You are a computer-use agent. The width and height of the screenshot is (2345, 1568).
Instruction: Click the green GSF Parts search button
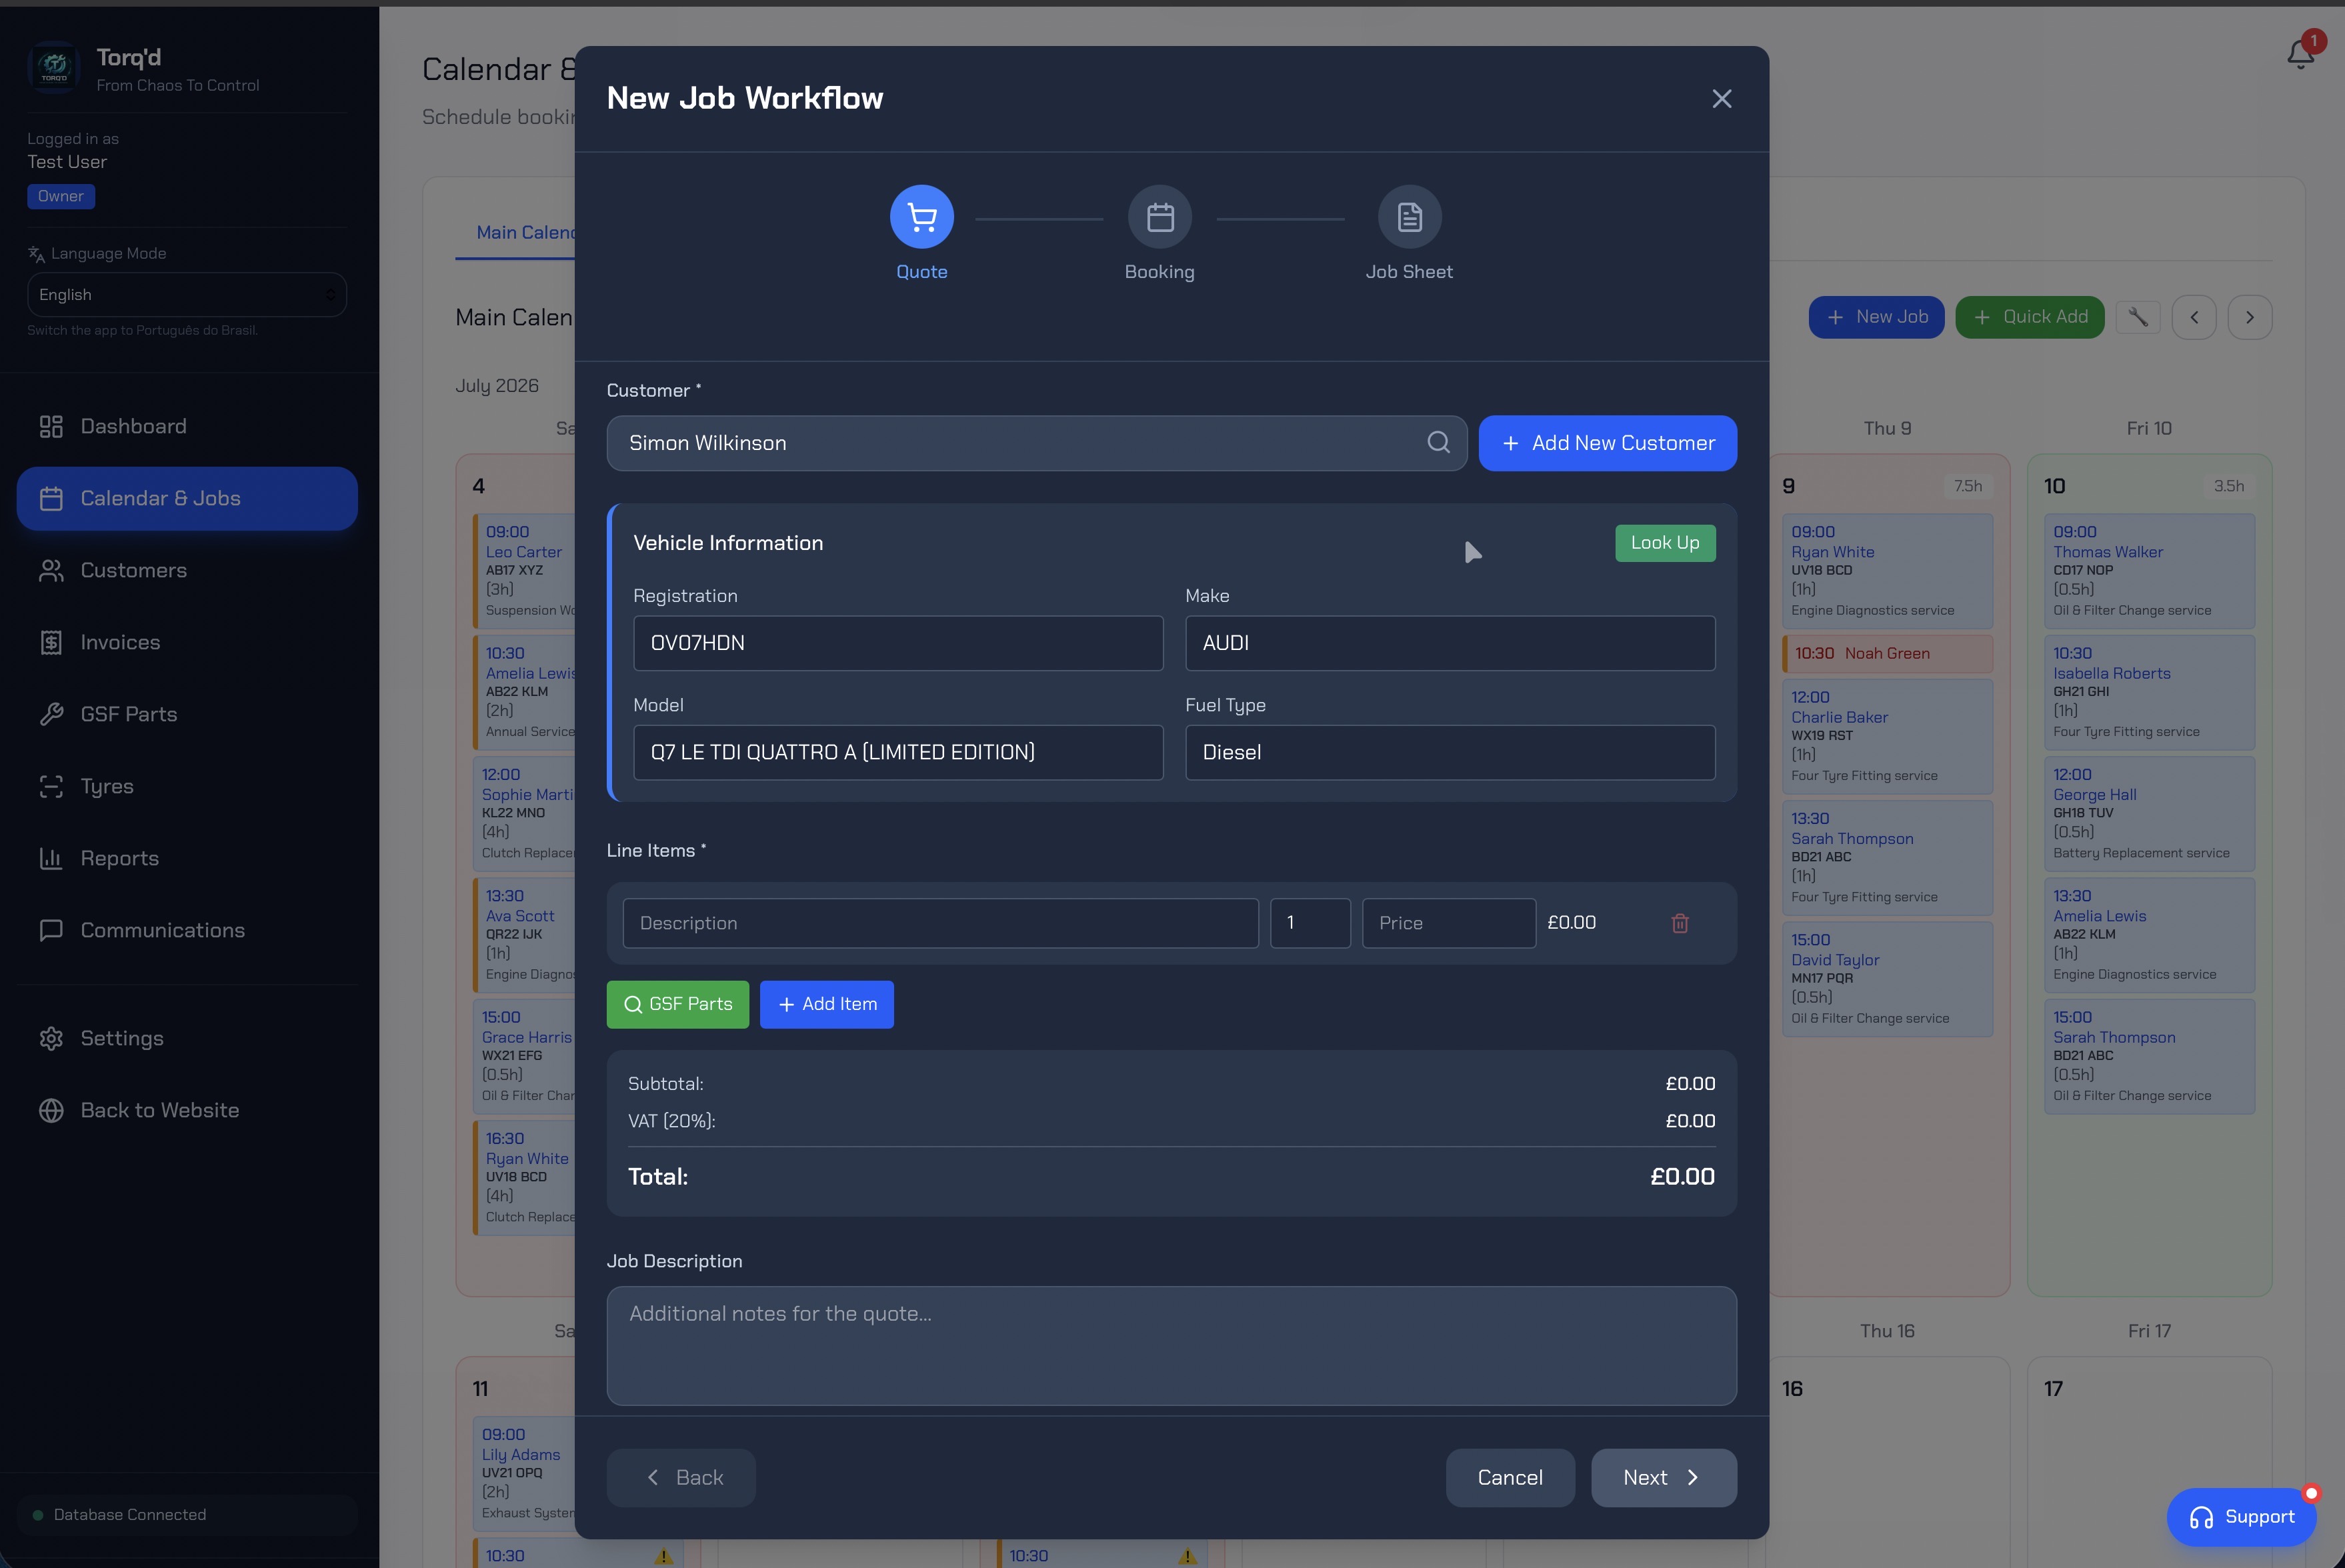click(x=677, y=1005)
